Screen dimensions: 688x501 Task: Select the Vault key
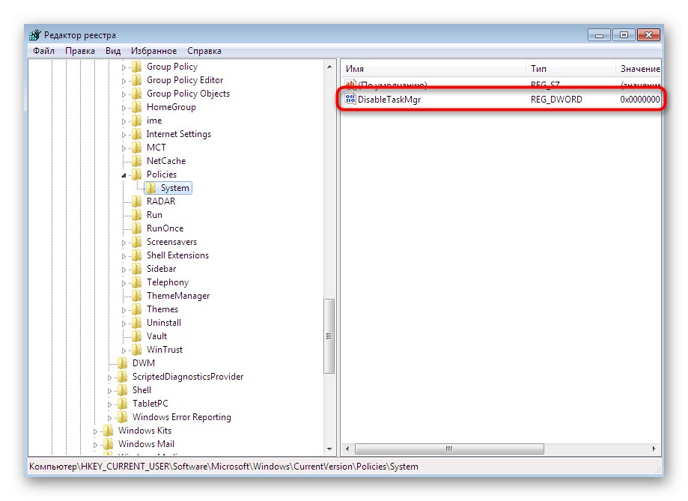tap(156, 336)
